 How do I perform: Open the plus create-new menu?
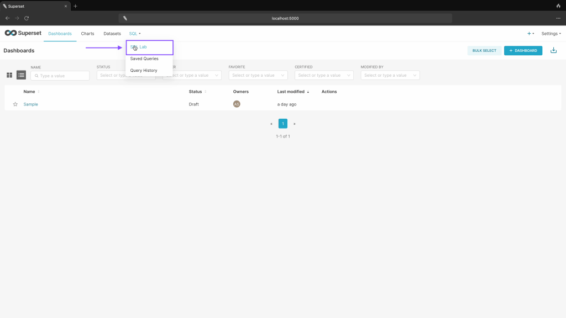530,34
